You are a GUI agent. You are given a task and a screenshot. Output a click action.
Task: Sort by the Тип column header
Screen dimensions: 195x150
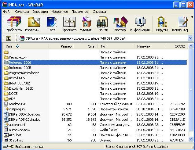pyautogui.click(x=116, y=46)
